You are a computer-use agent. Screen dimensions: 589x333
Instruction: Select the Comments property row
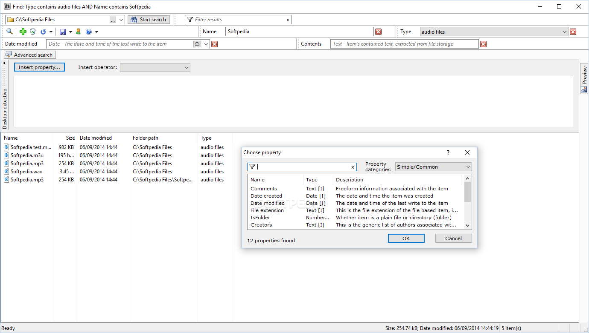point(355,189)
